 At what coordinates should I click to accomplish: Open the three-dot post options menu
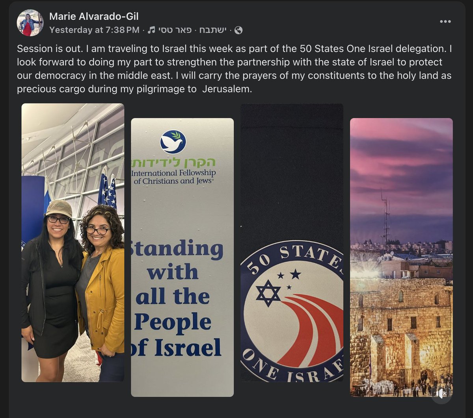[x=445, y=22]
